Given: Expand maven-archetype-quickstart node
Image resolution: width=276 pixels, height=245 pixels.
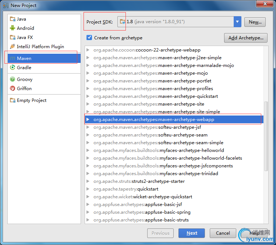Looking at the screenshot, I should click(x=88, y=96).
